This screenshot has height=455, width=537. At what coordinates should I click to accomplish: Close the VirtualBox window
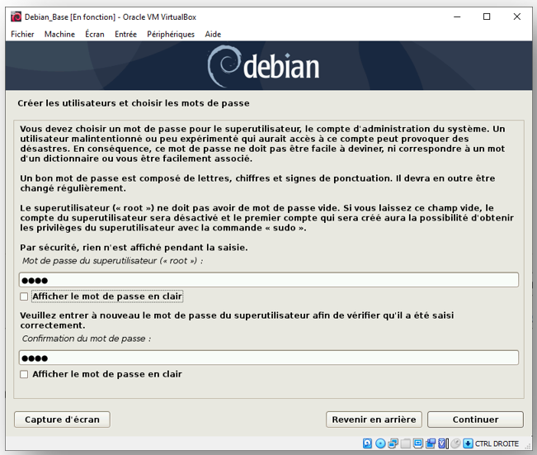[x=517, y=17]
